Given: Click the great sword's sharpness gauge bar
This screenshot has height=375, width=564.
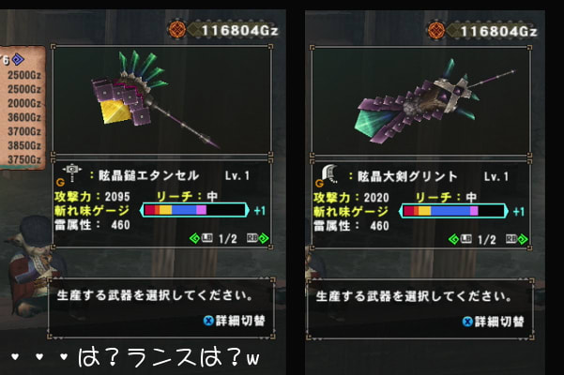Looking at the screenshot, I should coord(453,211).
